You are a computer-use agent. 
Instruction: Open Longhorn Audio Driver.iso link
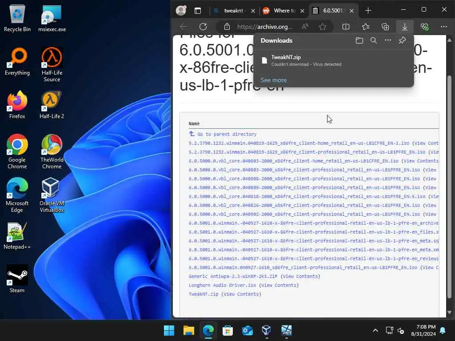pos(222,285)
